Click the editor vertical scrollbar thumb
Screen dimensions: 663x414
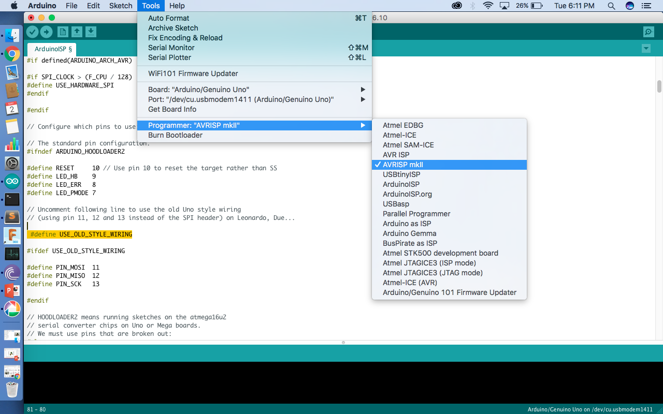pyautogui.click(x=659, y=86)
